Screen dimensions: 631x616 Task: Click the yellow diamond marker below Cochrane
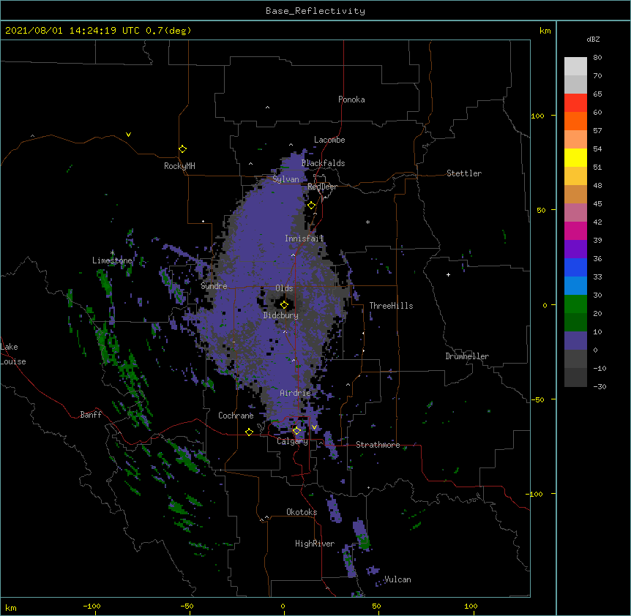[x=249, y=432]
